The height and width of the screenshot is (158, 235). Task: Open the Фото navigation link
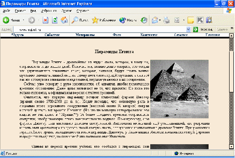tap(117, 35)
